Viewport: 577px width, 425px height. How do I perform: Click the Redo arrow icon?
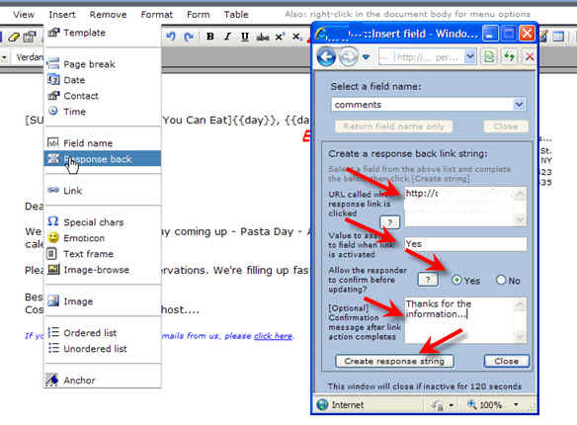tap(189, 37)
